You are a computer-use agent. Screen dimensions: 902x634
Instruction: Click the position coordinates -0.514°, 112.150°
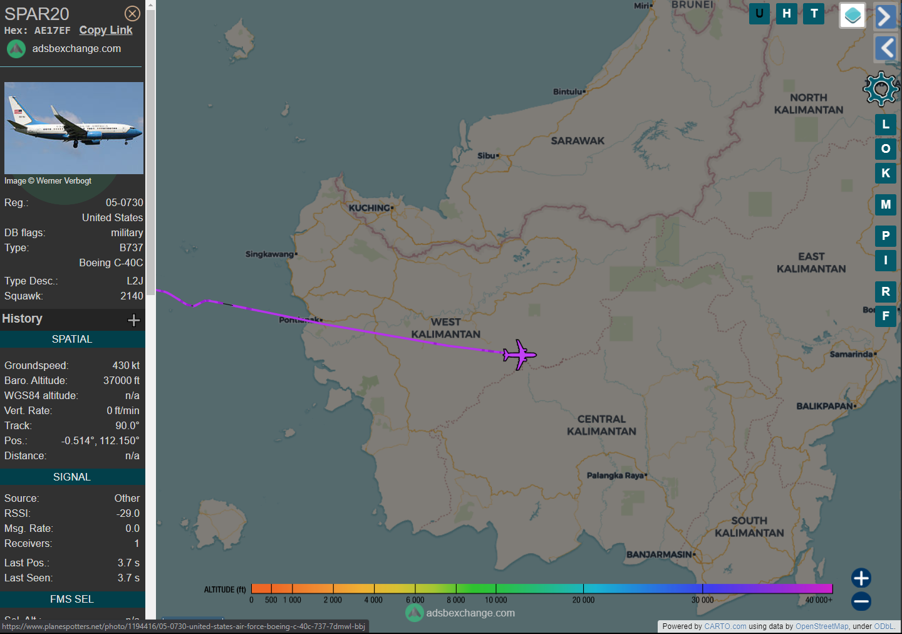100,441
